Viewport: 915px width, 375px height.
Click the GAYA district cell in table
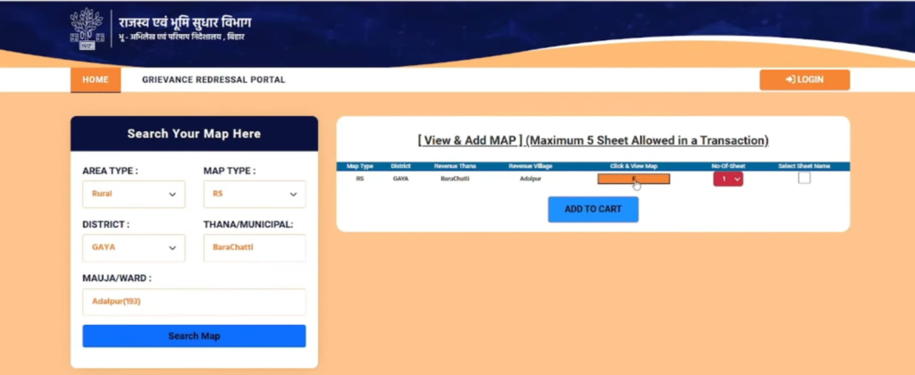point(400,179)
